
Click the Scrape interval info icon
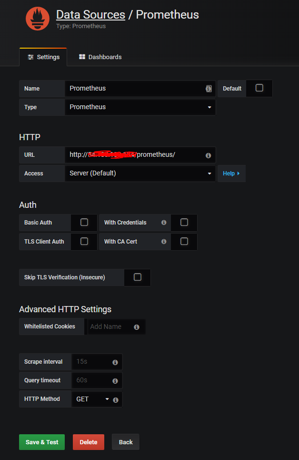115,362
